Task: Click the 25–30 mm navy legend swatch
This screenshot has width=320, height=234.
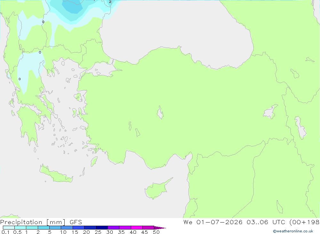Action: pyautogui.click(x=102, y=228)
